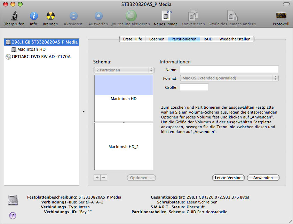
Task: Switch to the Erste Hilfe tab
Action: (x=133, y=39)
